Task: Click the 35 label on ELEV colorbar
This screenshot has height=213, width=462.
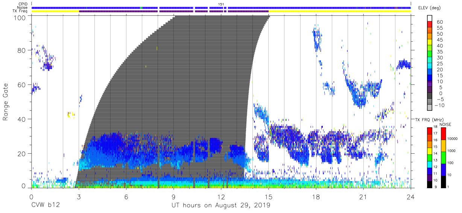Action: coord(440,52)
